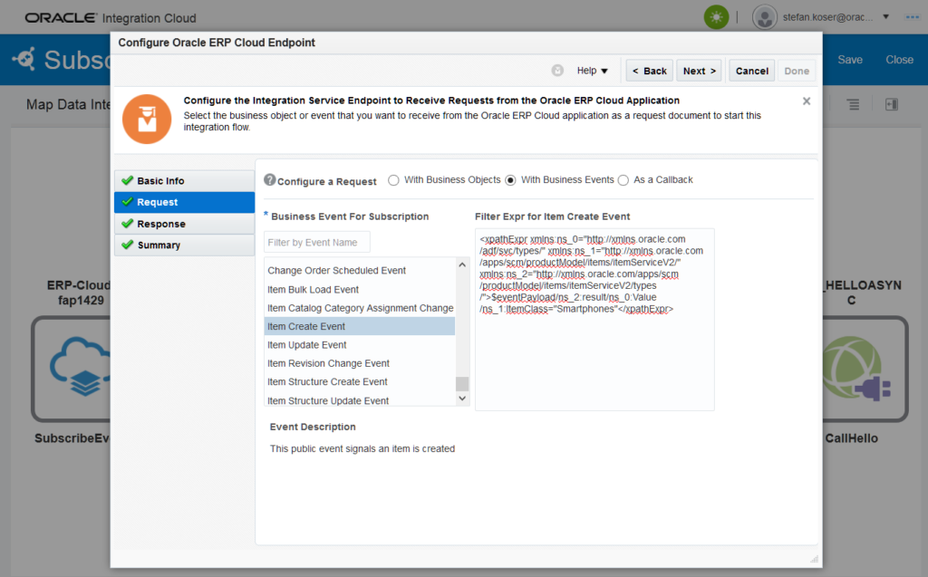This screenshot has width=928, height=577.
Task: Select the As a Callback radio button
Action: (623, 180)
